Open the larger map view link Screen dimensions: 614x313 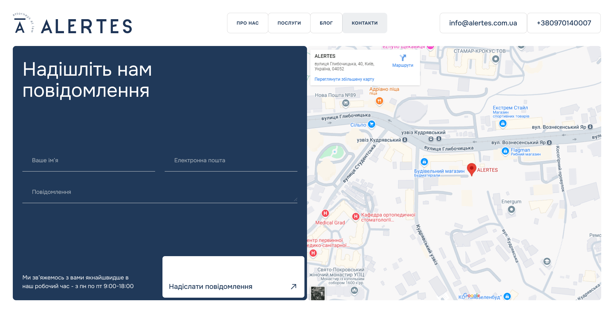point(344,79)
